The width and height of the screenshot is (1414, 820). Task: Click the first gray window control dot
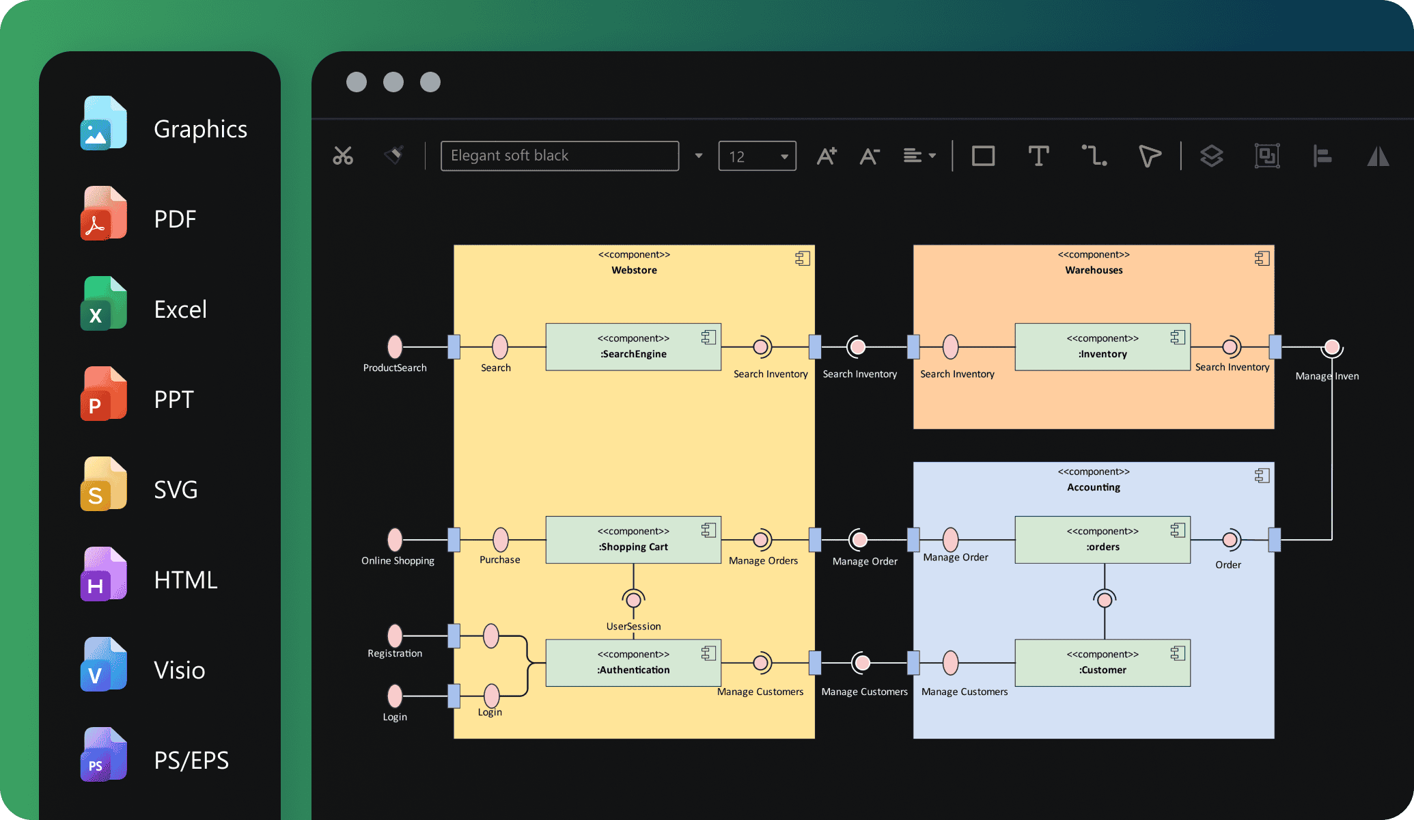[x=357, y=82]
